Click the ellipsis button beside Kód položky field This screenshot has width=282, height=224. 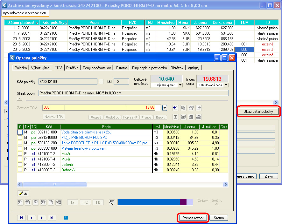[x=101, y=82]
